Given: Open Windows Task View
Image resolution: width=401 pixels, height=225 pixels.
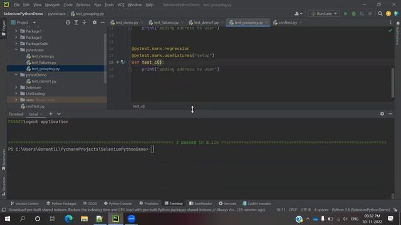Looking at the screenshot, I should [x=53, y=219].
